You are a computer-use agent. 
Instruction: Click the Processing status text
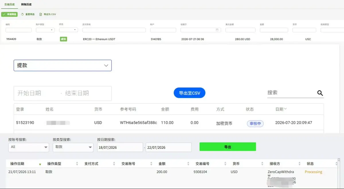pos(313,172)
